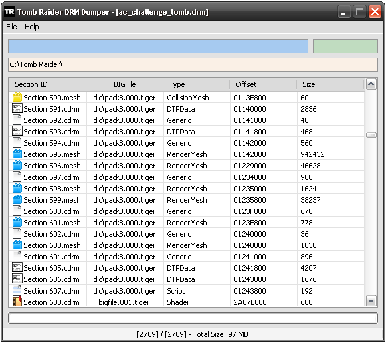Click the Shader book icon of Section 608
Screen dimensions: 386x343
coord(17,302)
